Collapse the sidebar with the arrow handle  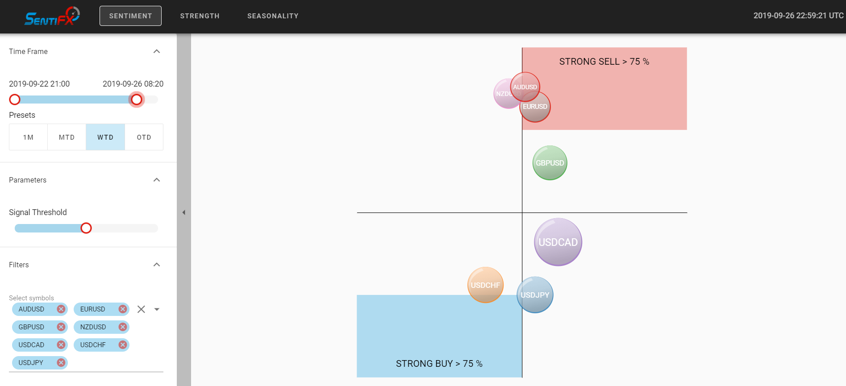coord(183,212)
